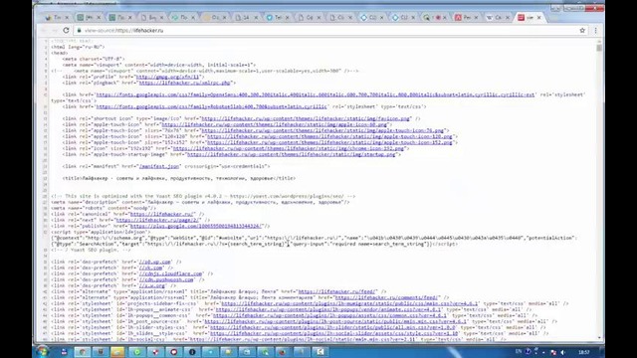Open the lifehacker.ru/feed/ RSS link
Image resolution: width=637 pixels, height=358 pixels.
click(x=337, y=291)
